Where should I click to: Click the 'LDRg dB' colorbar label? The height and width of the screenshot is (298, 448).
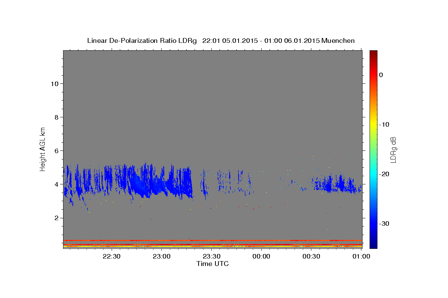pyautogui.click(x=393, y=149)
